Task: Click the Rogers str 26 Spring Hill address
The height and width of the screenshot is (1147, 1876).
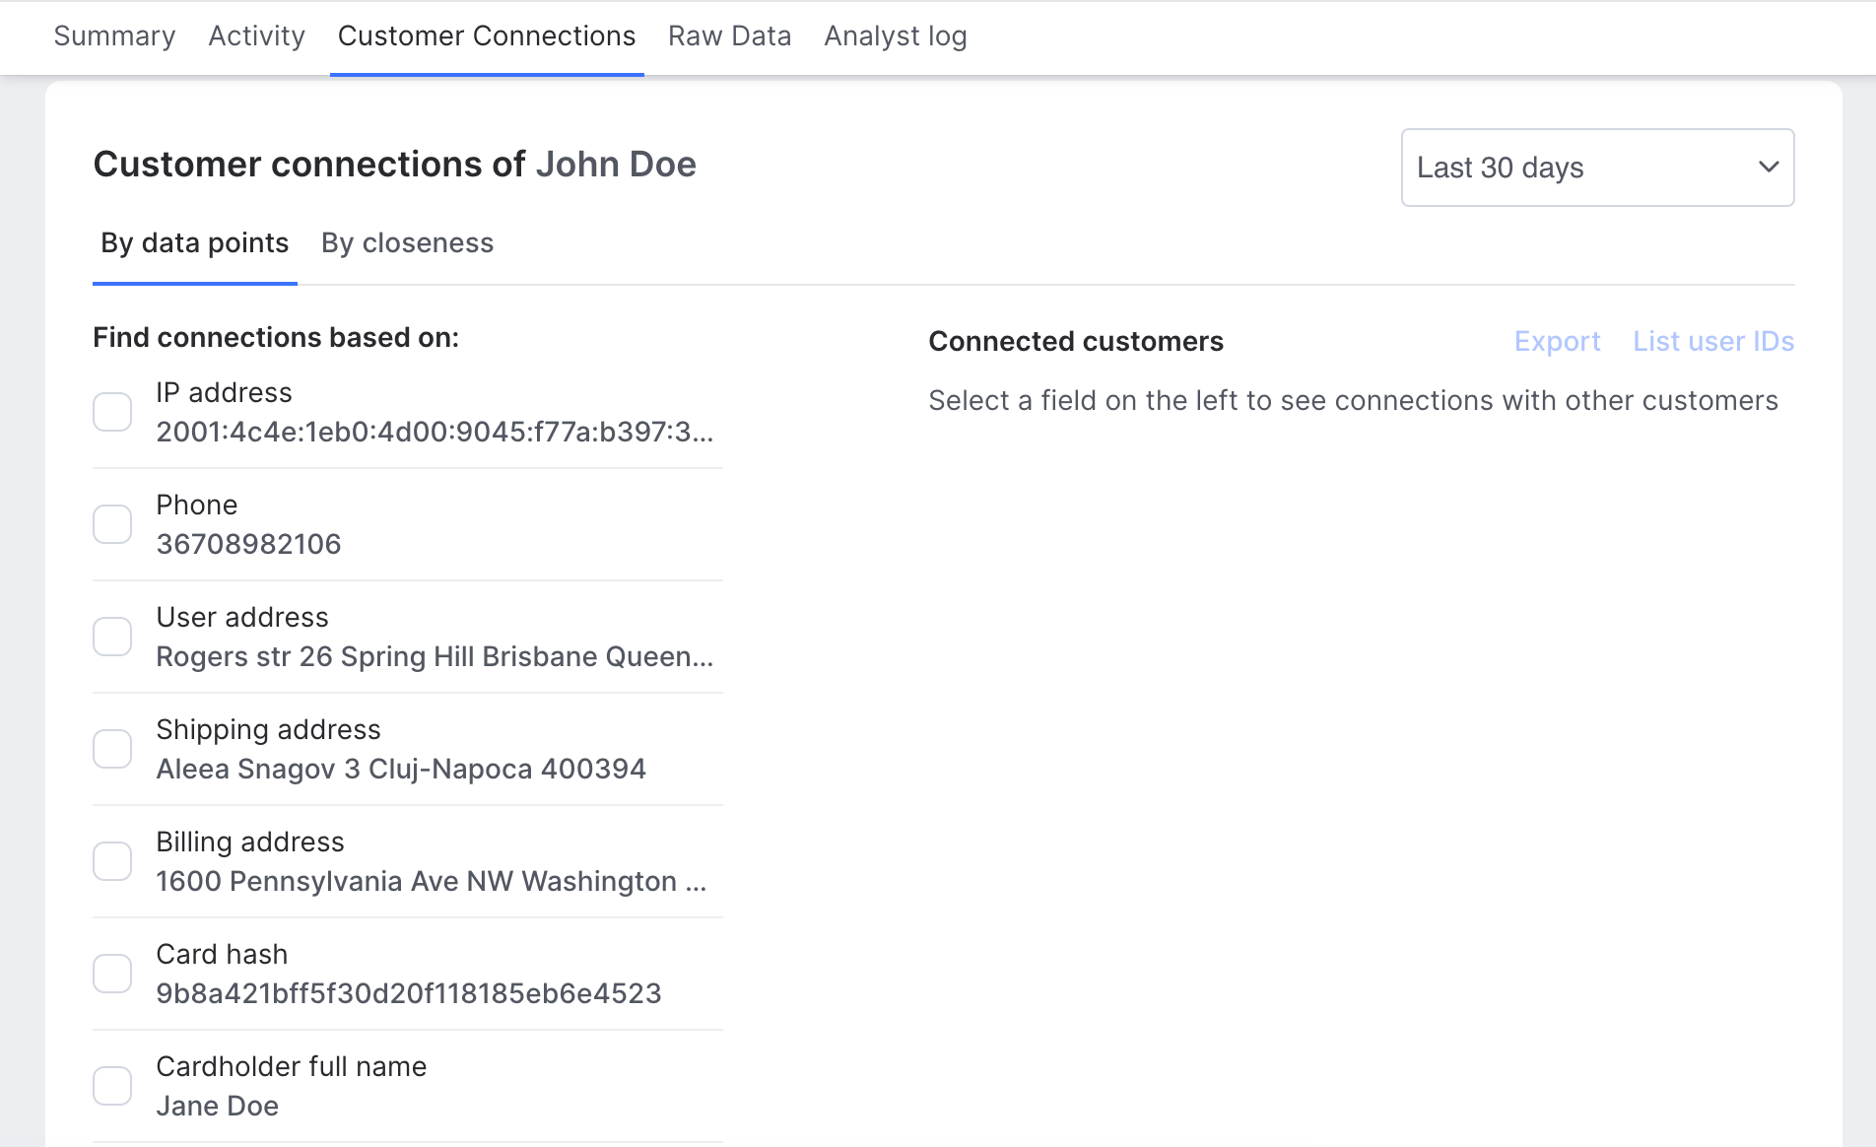Action: (435, 656)
